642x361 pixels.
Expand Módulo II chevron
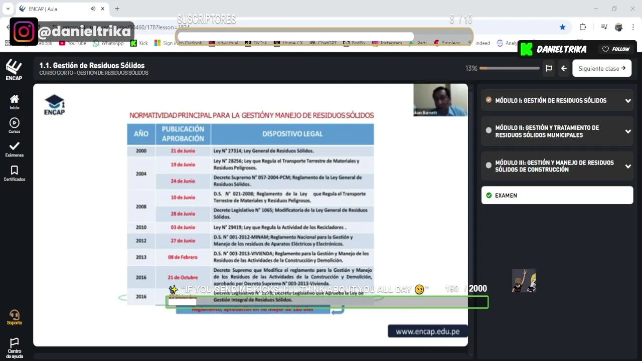(628, 132)
